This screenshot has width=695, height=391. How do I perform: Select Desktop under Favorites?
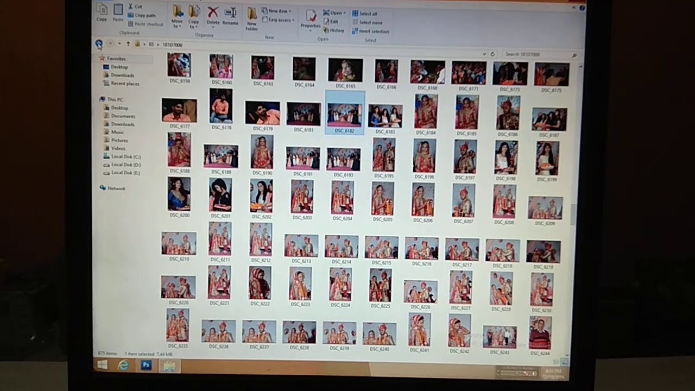pyautogui.click(x=116, y=67)
